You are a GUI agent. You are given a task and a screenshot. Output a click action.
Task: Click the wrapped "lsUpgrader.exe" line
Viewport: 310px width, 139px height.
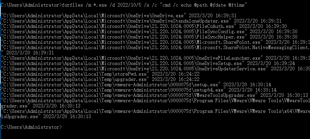(x=46, y=116)
